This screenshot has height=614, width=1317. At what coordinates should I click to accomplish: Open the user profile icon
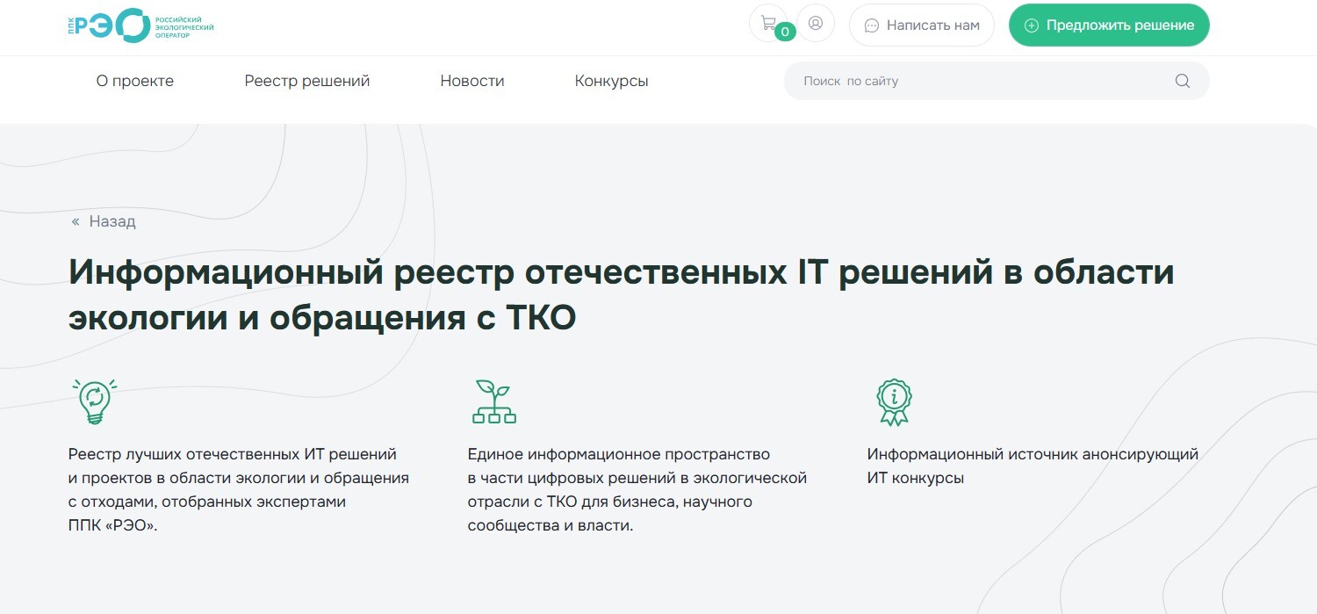[816, 24]
